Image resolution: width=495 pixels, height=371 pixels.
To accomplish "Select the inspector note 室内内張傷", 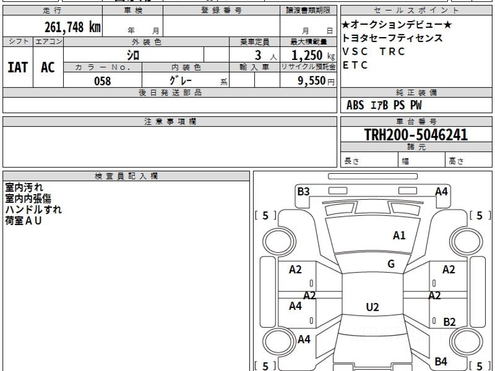I will coord(28,199).
